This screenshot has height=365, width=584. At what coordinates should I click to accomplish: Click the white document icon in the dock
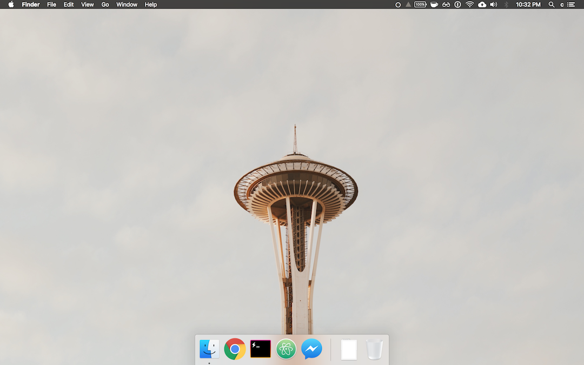[348, 349]
